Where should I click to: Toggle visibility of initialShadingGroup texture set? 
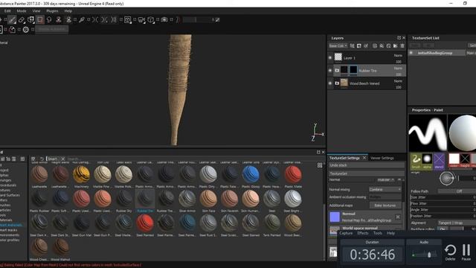pyautogui.click(x=411, y=53)
